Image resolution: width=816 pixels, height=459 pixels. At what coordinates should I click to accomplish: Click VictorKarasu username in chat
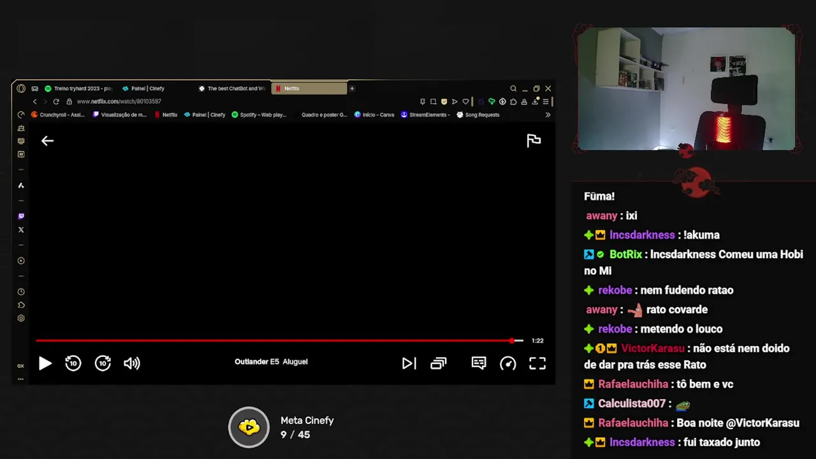[653, 349]
